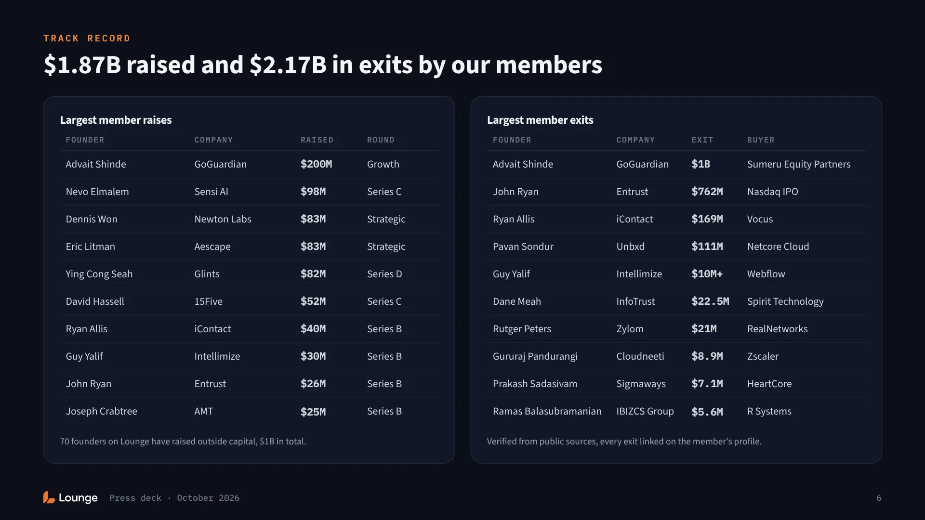Click Ramas Balasubramanian founder name
925x520 pixels.
[547, 411]
